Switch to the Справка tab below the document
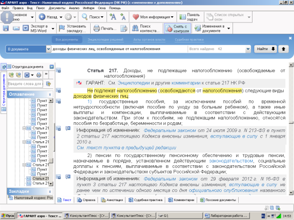This screenshot has width=294, height=220. 86,200
